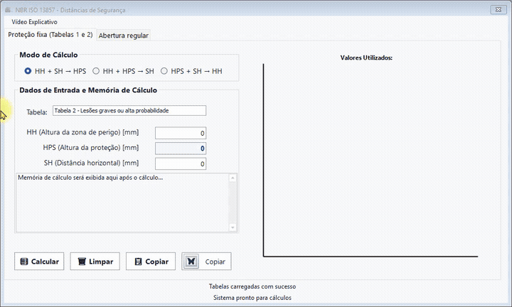Open the Tabela dropdown selector
This screenshot has width=512, height=307.
click(129, 111)
